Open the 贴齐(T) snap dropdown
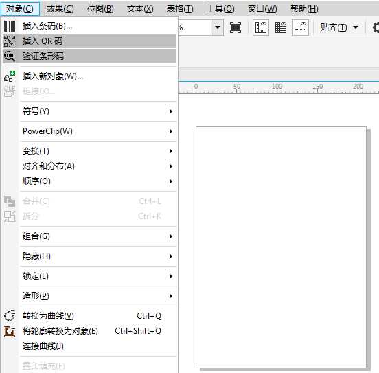Screen dimensions: 379x373 pyautogui.click(x=339, y=27)
